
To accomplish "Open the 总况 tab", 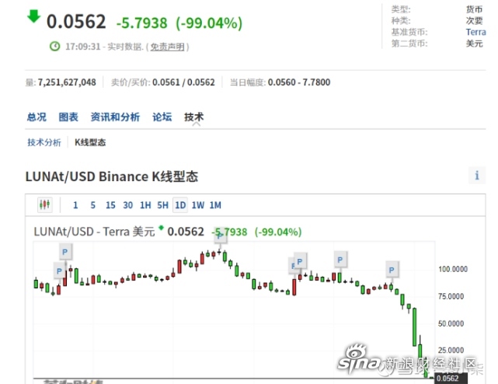I will pos(37,117).
